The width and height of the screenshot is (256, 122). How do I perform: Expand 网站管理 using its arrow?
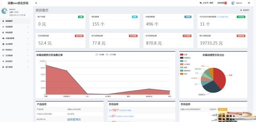click(28, 32)
